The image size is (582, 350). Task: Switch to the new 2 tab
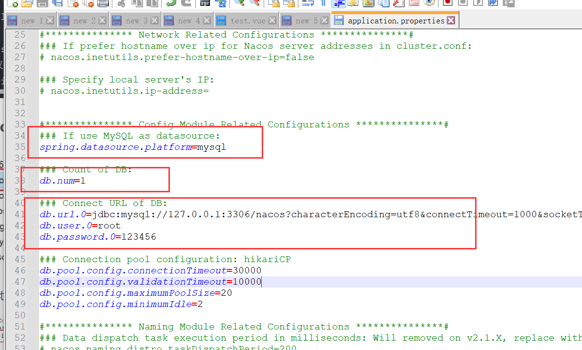[83, 21]
